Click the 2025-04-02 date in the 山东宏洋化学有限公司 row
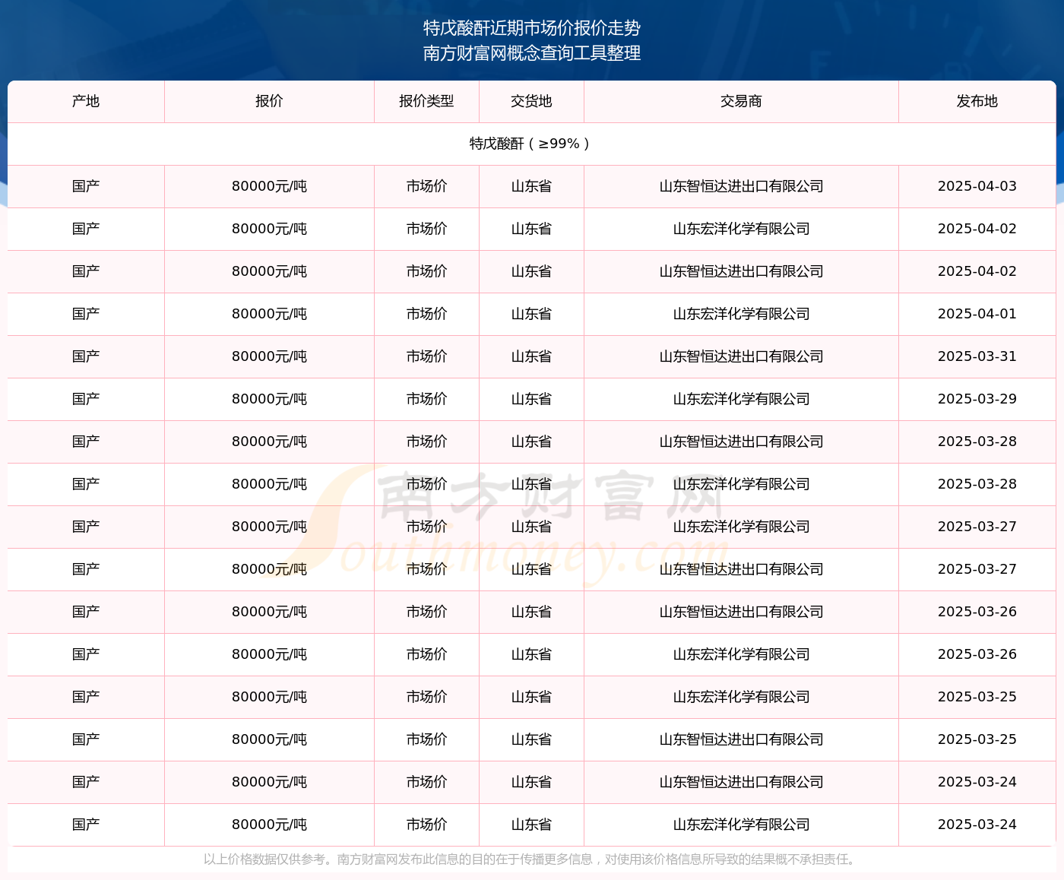The width and height of the screenshot is (1064, 880). [977, 229]
